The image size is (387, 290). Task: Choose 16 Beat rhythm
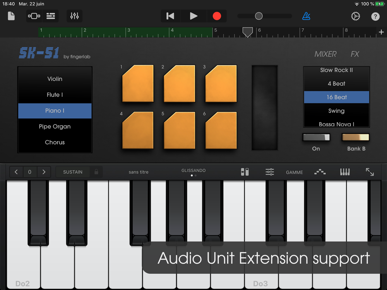(336, 97)
